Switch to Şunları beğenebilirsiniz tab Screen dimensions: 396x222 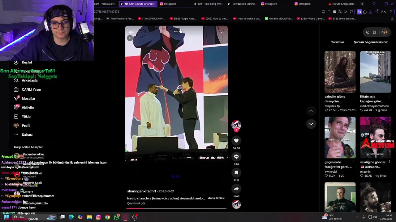(371, 42)
